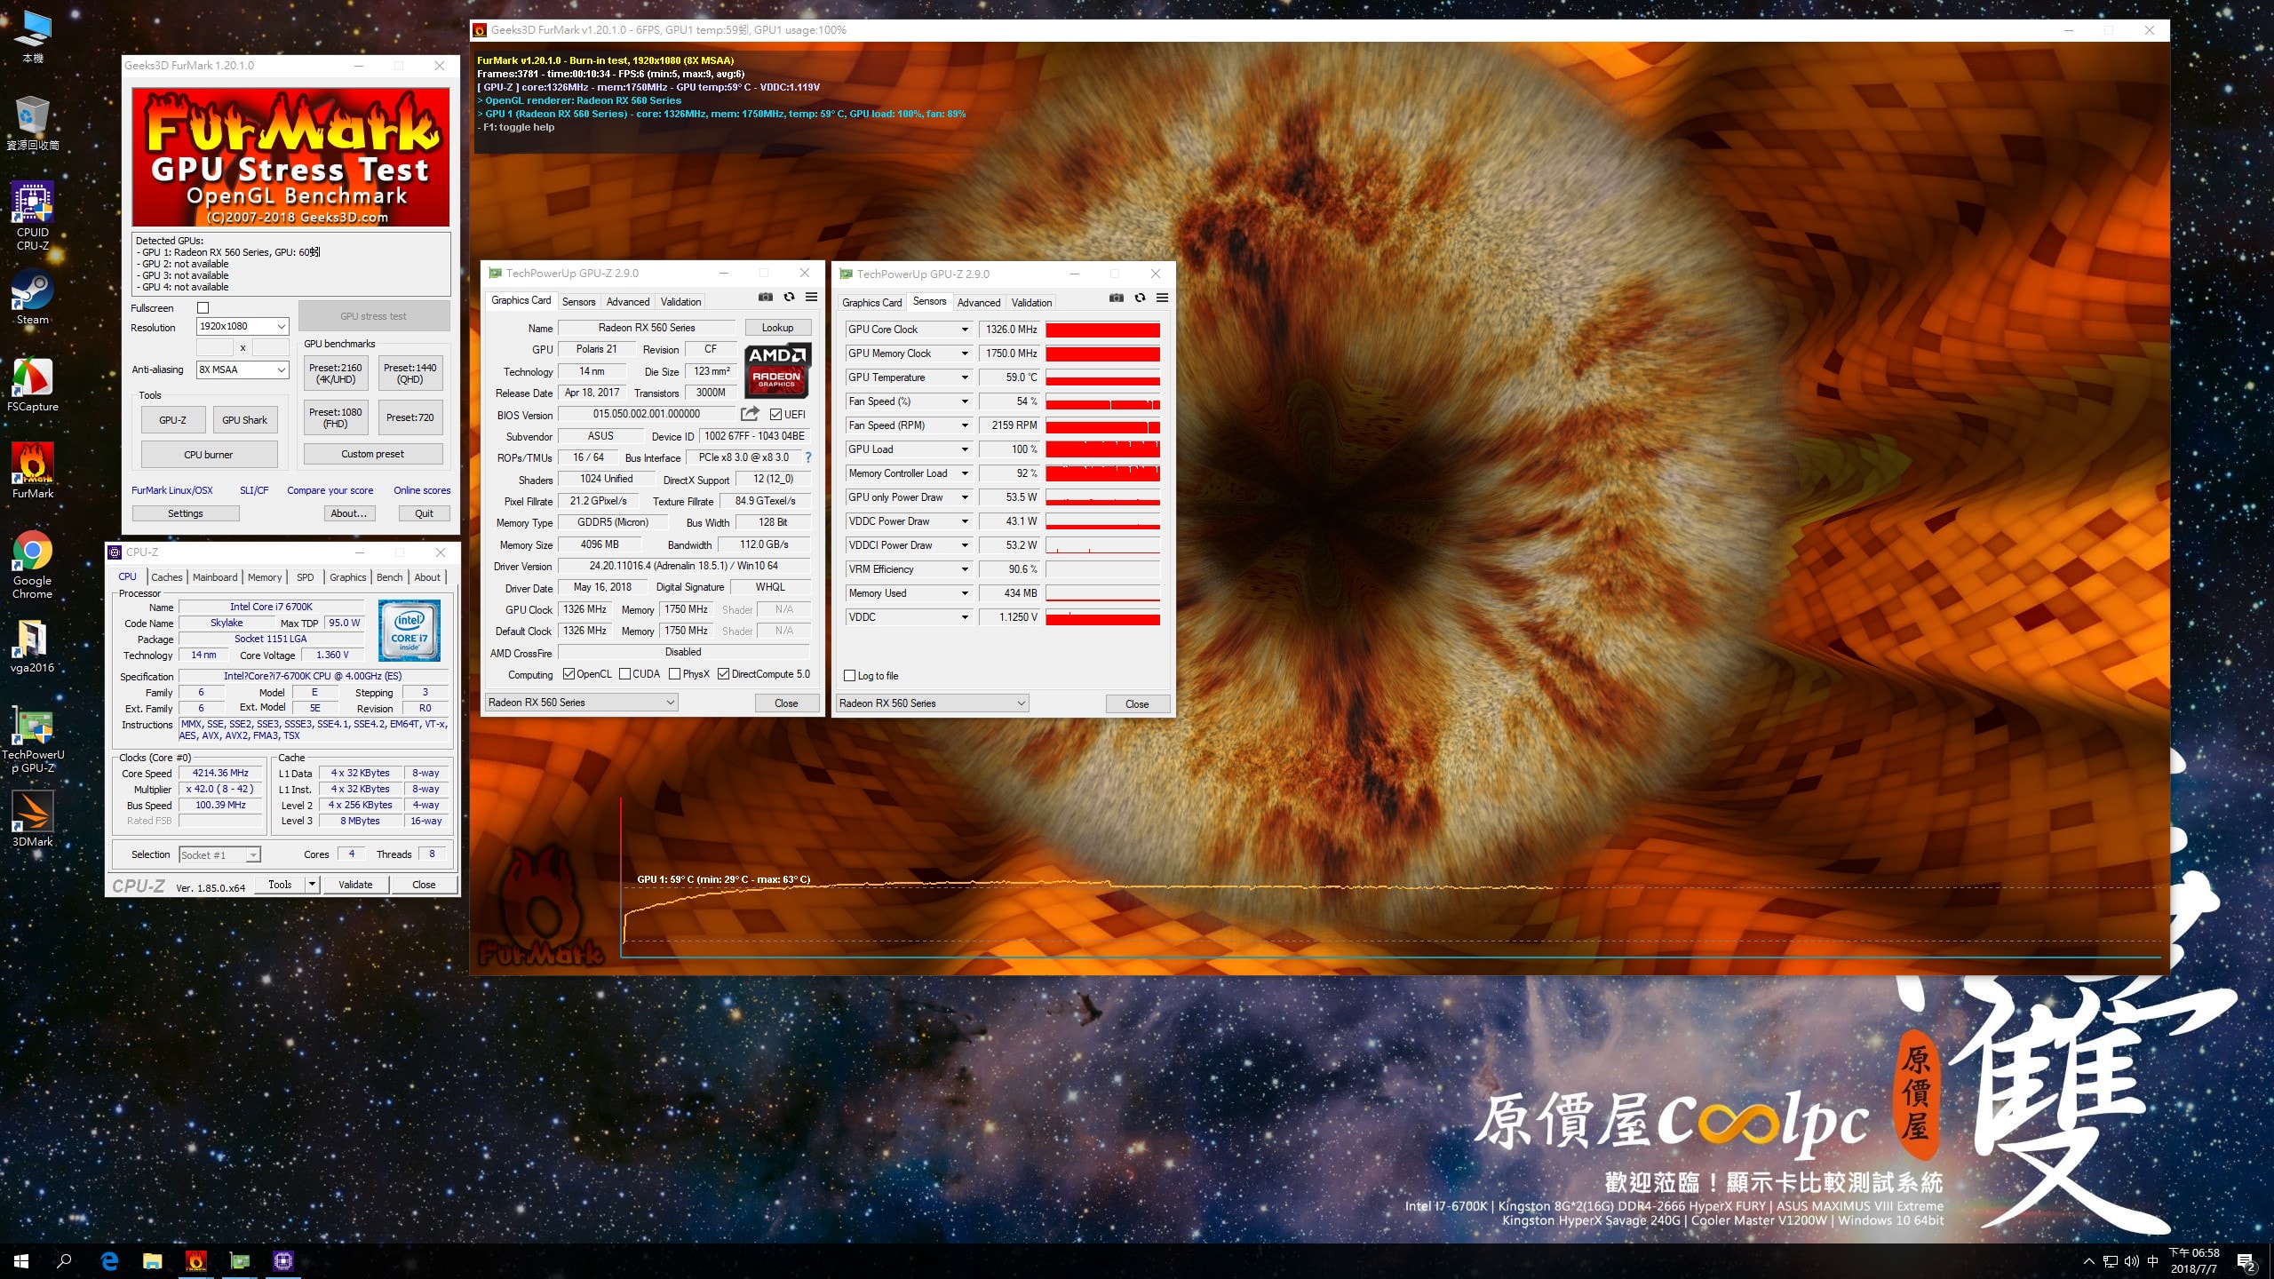The height and width of the screenshot is (1279, 2274).
Task: Click the Bus Interface question mark in GPU-Z
Action: point(807,457)
